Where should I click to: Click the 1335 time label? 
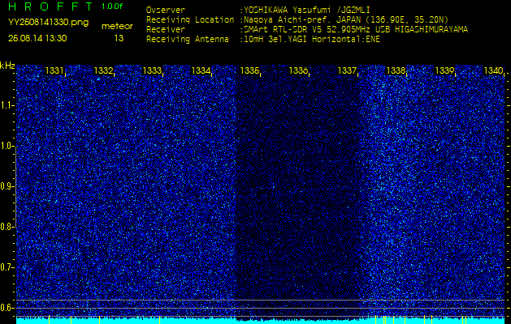[x=249, y=70]
